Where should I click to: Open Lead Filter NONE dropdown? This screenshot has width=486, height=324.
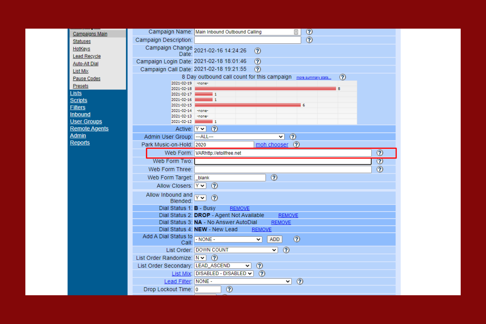243,281
